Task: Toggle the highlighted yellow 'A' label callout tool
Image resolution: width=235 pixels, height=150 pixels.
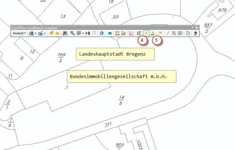Action: tap(147, 33)
